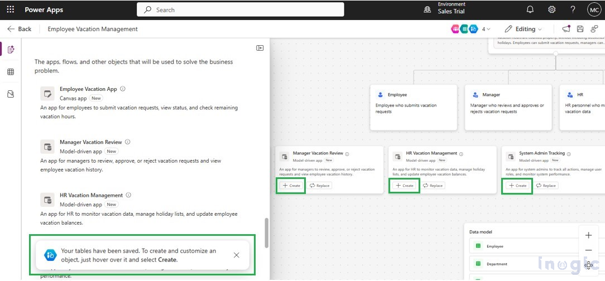This screenshot has width=605, height=281.
Task: Click Manager Vacation Review list app icon
Action: pyautogui.click(x=47, y=147)
